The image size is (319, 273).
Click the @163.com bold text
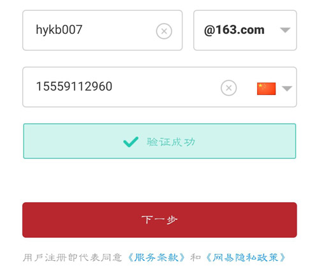[x=234, y=30]
